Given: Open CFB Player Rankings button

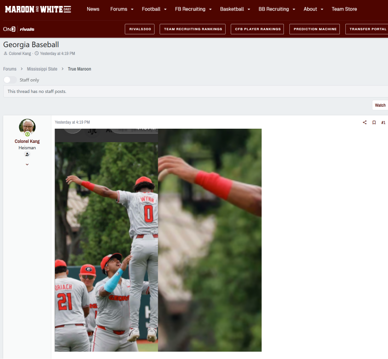Looking at the screenshot, I should [257, 29].
